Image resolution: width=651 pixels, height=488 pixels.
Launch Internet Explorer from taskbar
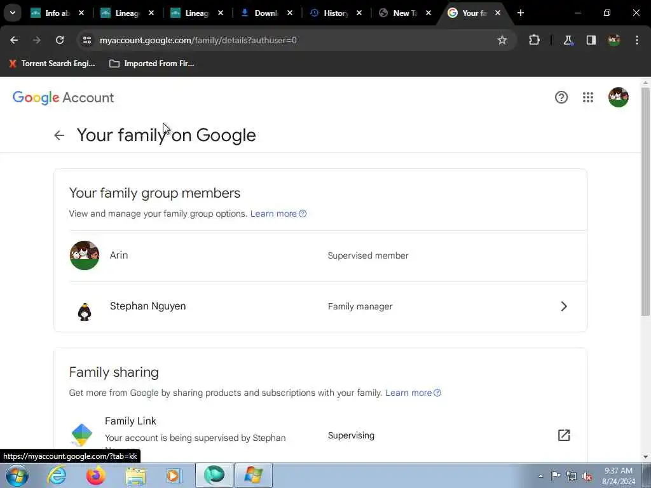point(57,475)
